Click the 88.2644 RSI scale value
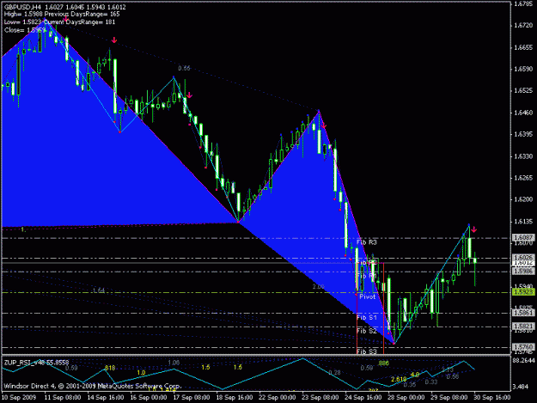Screen dimensions: 537x403 523,360
